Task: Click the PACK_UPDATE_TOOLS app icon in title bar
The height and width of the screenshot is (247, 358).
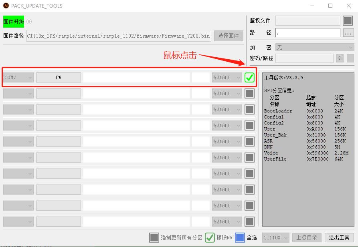Action: 6,6
